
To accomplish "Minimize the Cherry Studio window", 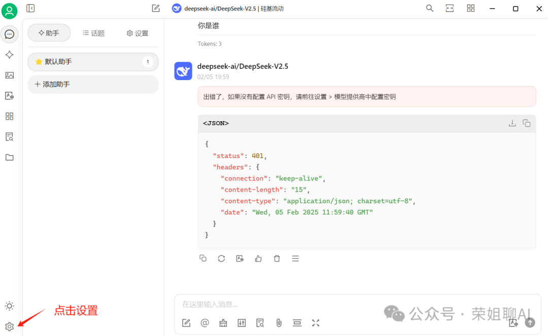I will point(492,9).
